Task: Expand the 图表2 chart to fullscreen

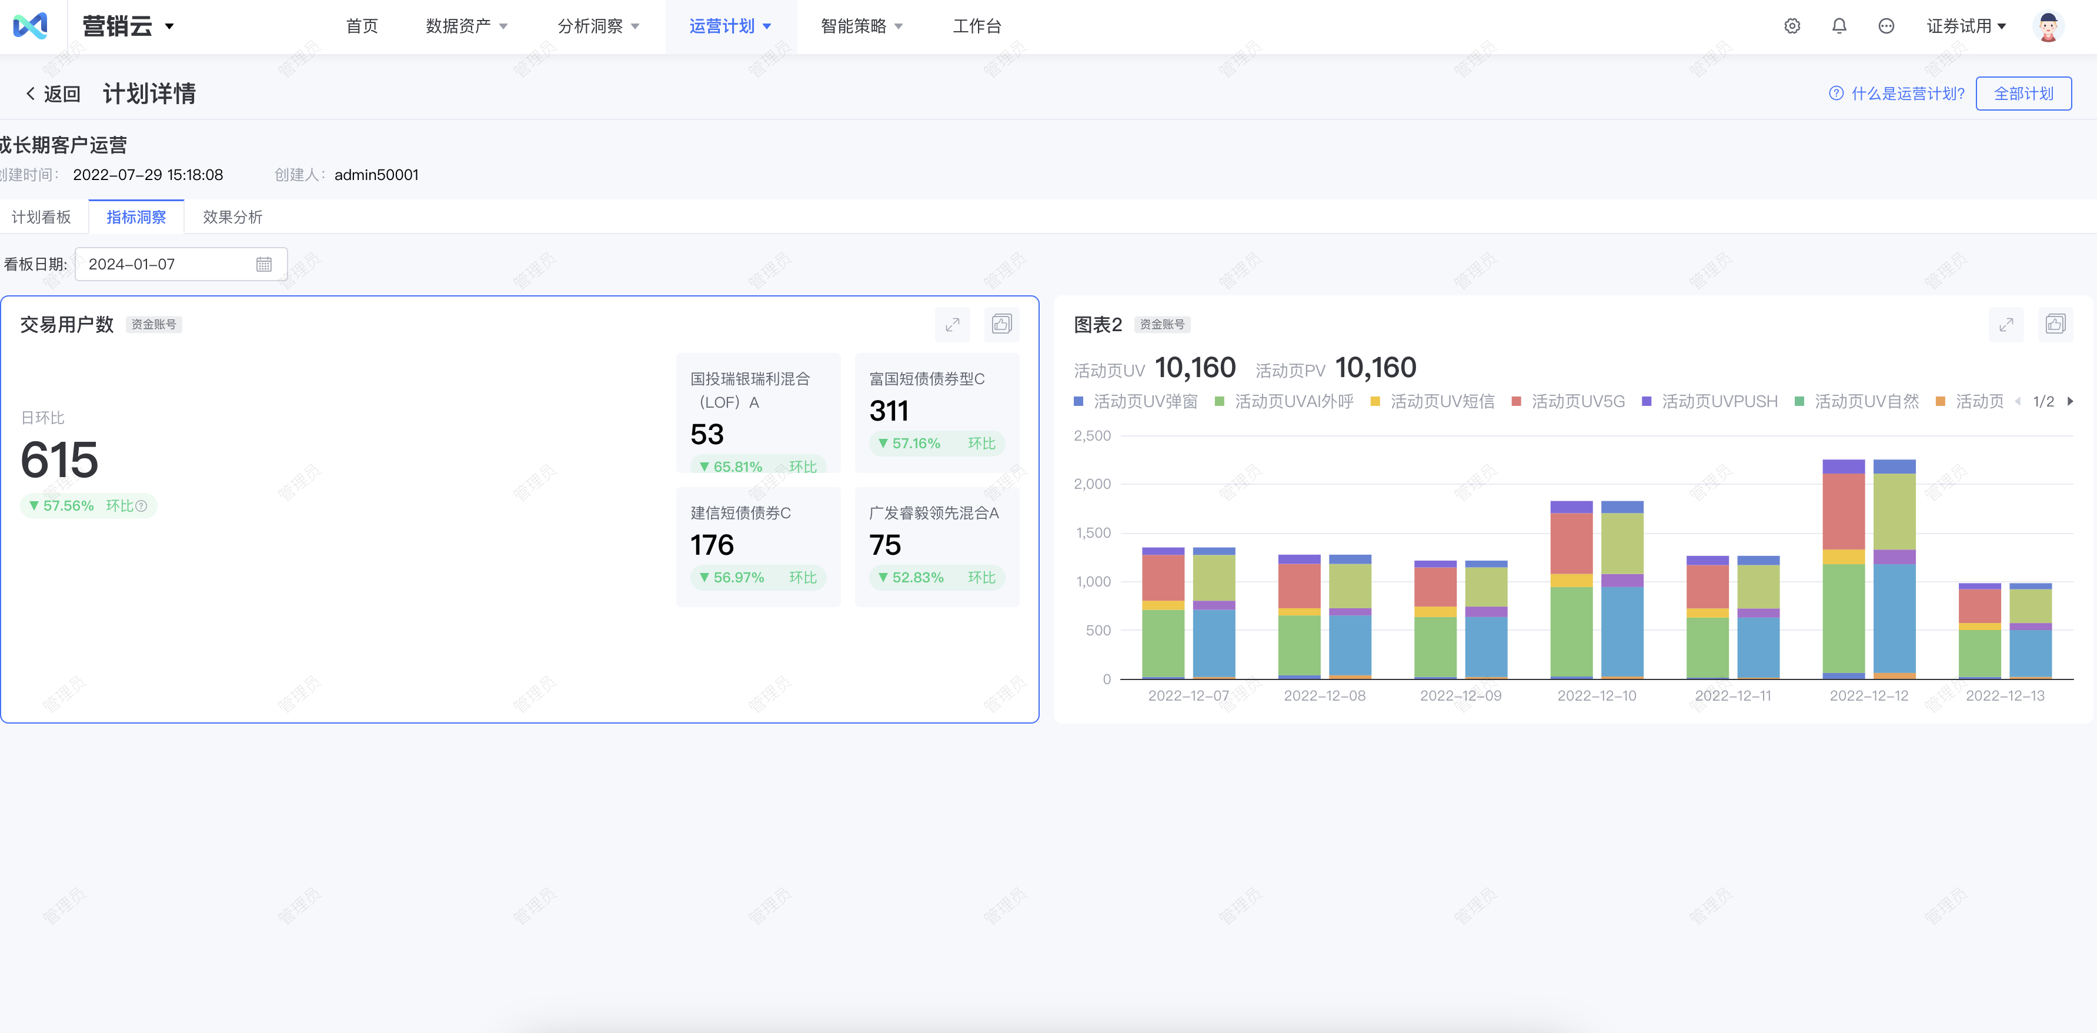Action: point(2006,324)
